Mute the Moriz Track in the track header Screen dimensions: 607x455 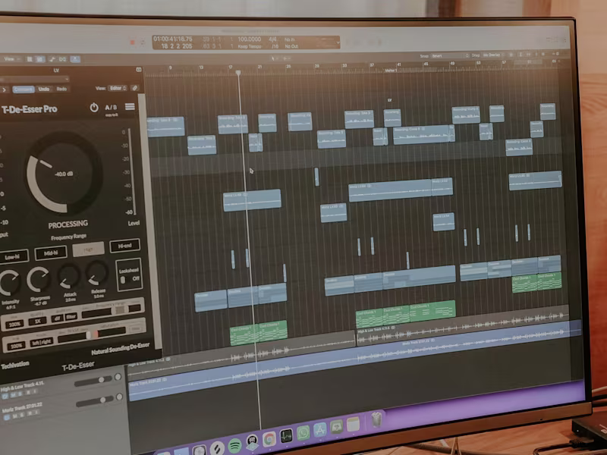14,414
